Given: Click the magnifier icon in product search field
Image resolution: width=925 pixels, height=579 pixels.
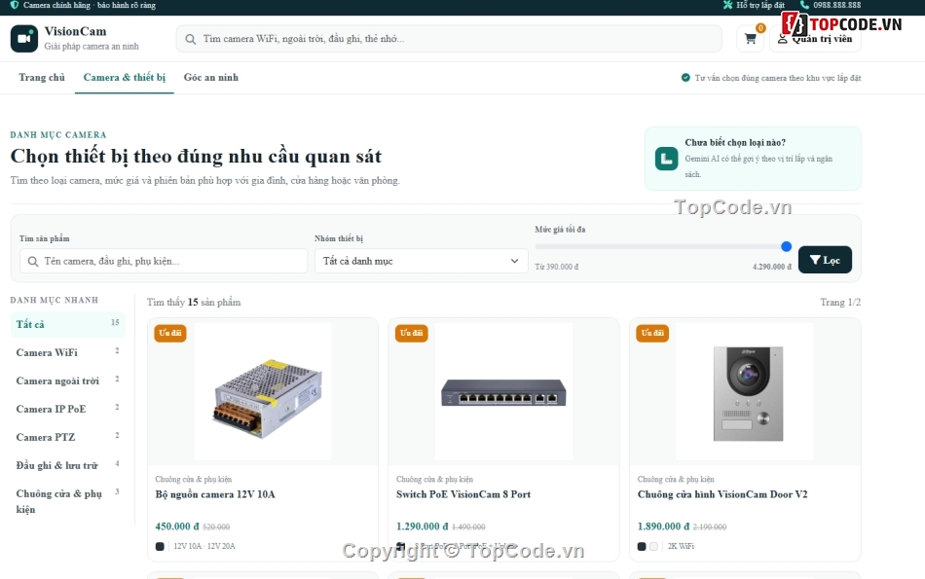Looking at the screenshot, I should pyautogui.click(x=33, y=261).
